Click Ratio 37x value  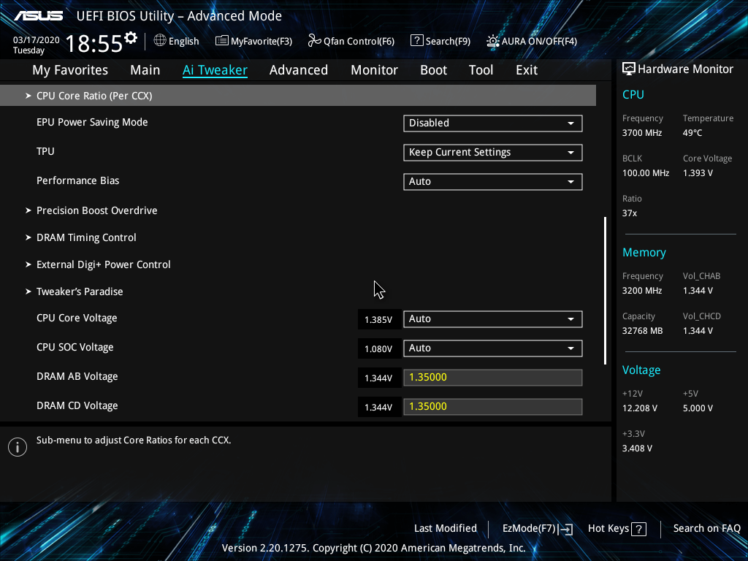coord(629,213)
